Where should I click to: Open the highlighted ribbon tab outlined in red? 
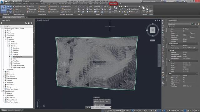point(113,4)
